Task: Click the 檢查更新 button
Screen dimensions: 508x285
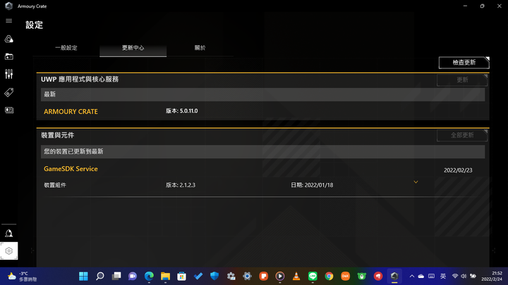Action: (x=464, y=63)
